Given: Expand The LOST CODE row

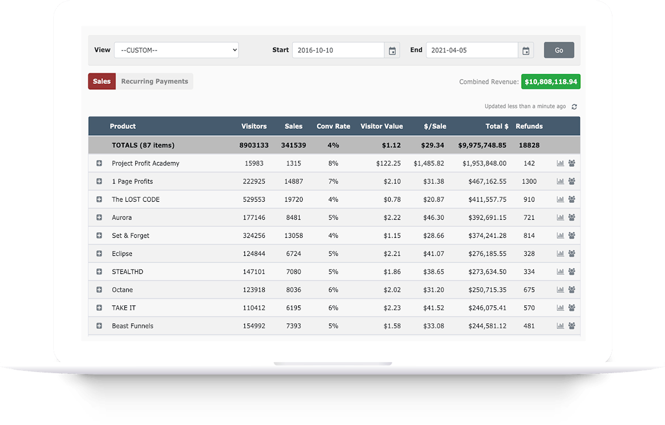Looking at the screenshot, I should (x=99, y=199).
